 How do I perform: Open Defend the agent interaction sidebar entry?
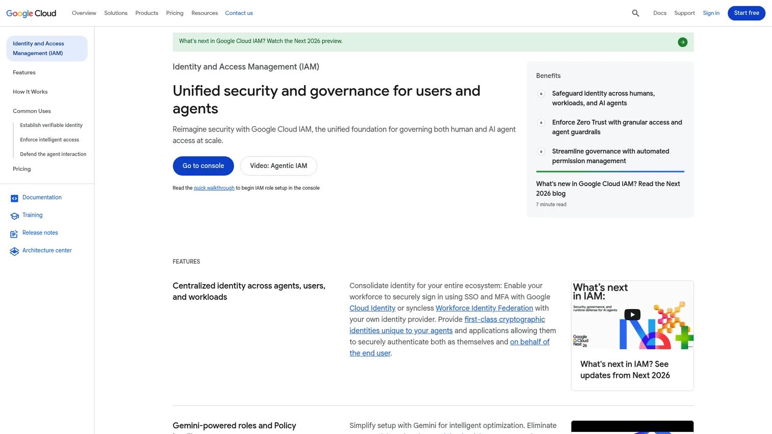(53, 154)
